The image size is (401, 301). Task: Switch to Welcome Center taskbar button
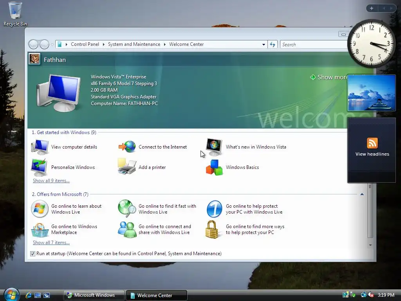157,295
